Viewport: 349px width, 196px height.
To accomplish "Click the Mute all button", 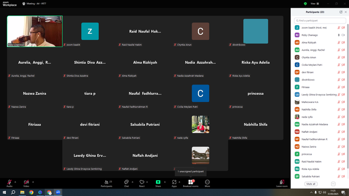I will [x=311, y=184].
